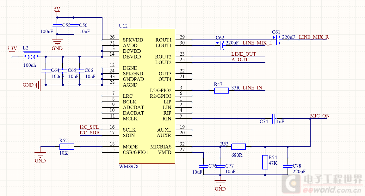The width and height of the screenshot is (365, 196).
Task: Click pin number 26 at SPKVDD
Action: pos(112,37)
